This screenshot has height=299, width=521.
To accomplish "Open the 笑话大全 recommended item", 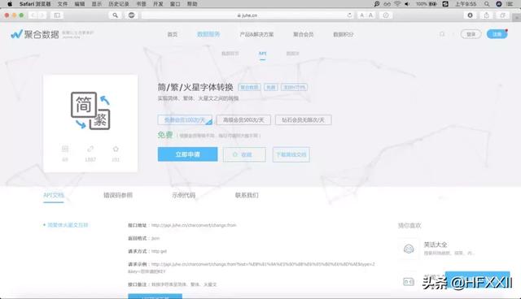I will (436, 245).
